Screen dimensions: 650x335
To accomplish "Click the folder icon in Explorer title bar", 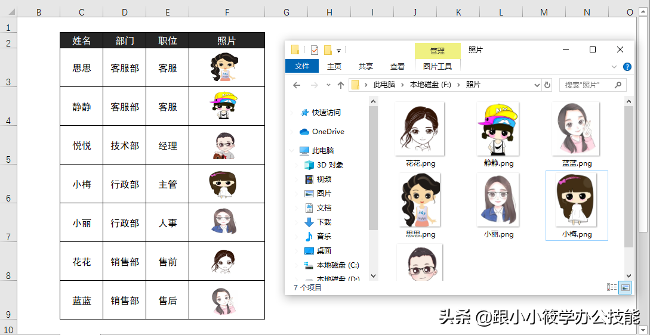I will (295, 49).
